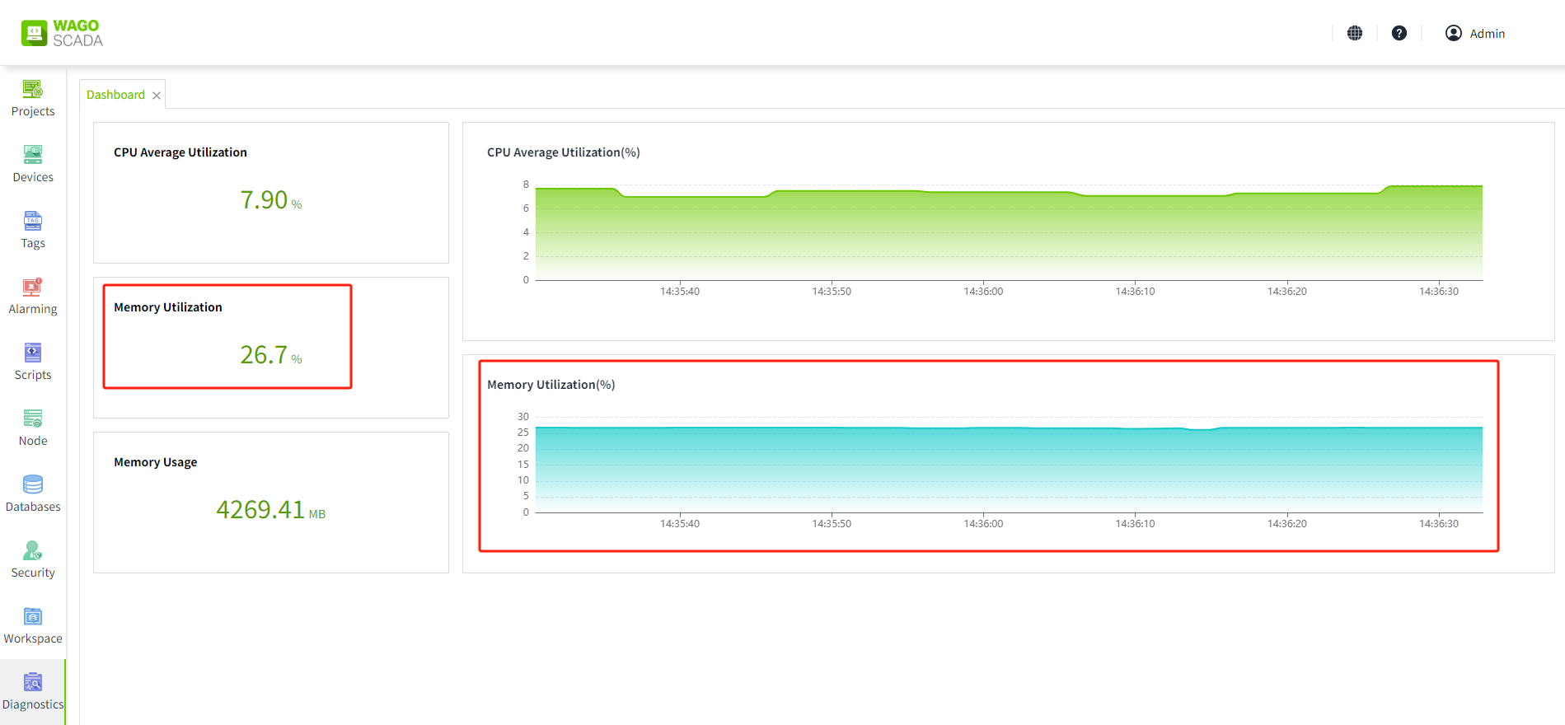This screenshot has height=725, width=1565.
Task: Open the Alarming icon with notification badge
Action: [x=33, y=287]
